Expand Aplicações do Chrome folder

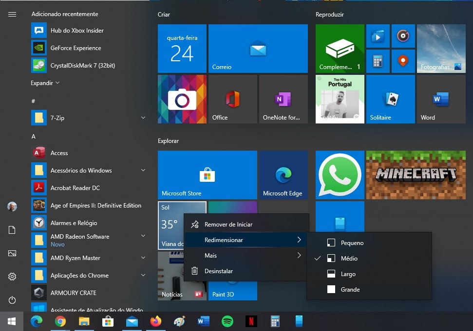[143, 275]
